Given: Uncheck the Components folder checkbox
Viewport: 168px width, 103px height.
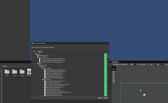Looking at the screenshot, I should point(41,79).
